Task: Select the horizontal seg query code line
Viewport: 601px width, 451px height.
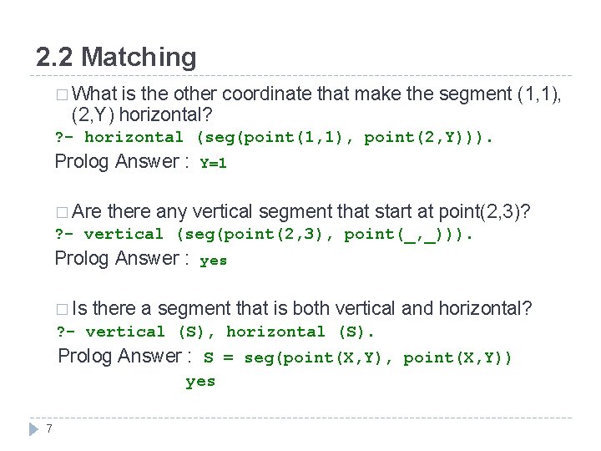Action: [274, 137]
